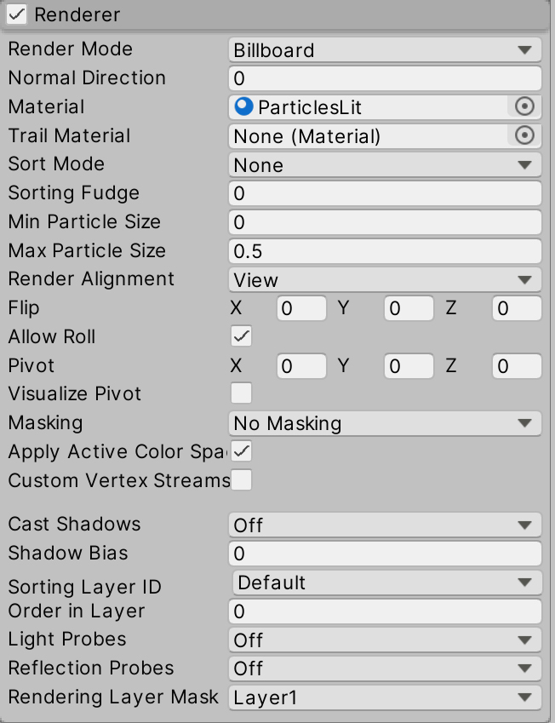Viewport: 555px width, 723px height.
Task: Toggle the Allow Roll checkbox
Action: [x=242, y=336]
